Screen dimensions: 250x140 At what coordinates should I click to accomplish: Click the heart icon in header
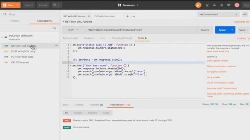pyautogui.click(x=229, y=5)
